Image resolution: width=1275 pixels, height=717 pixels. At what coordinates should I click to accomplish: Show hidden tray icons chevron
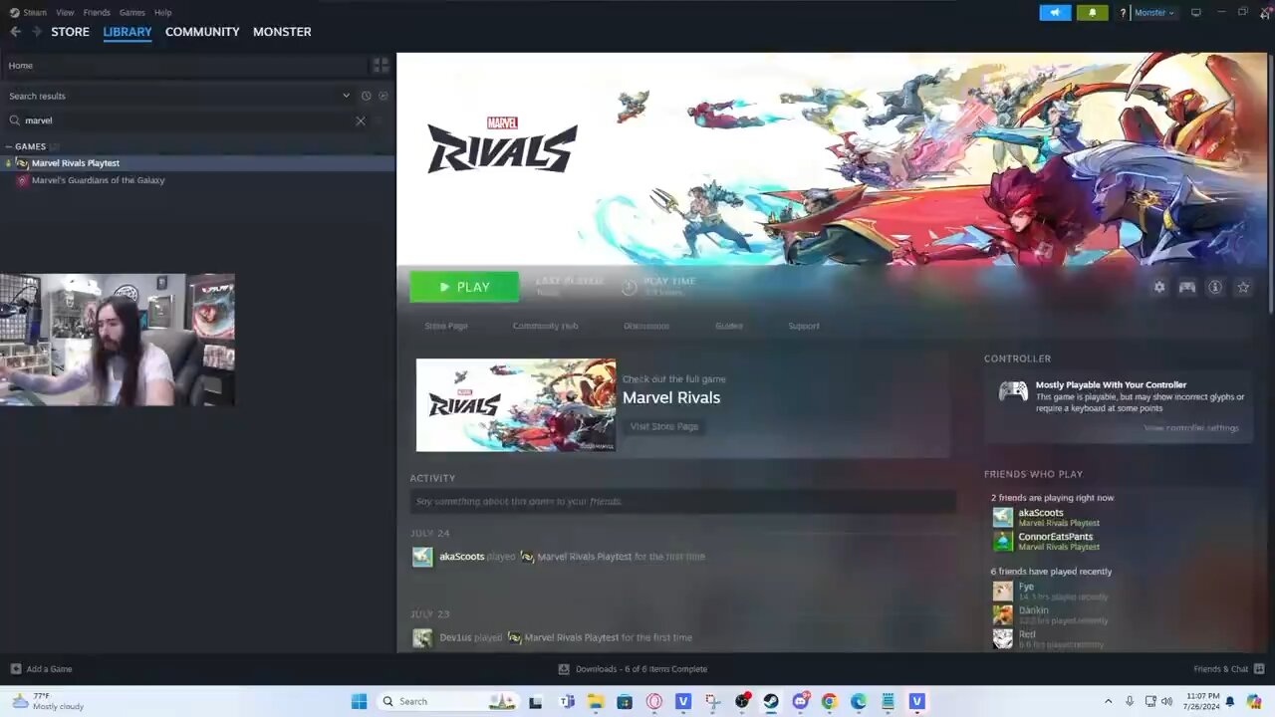tap(1108, 701)
